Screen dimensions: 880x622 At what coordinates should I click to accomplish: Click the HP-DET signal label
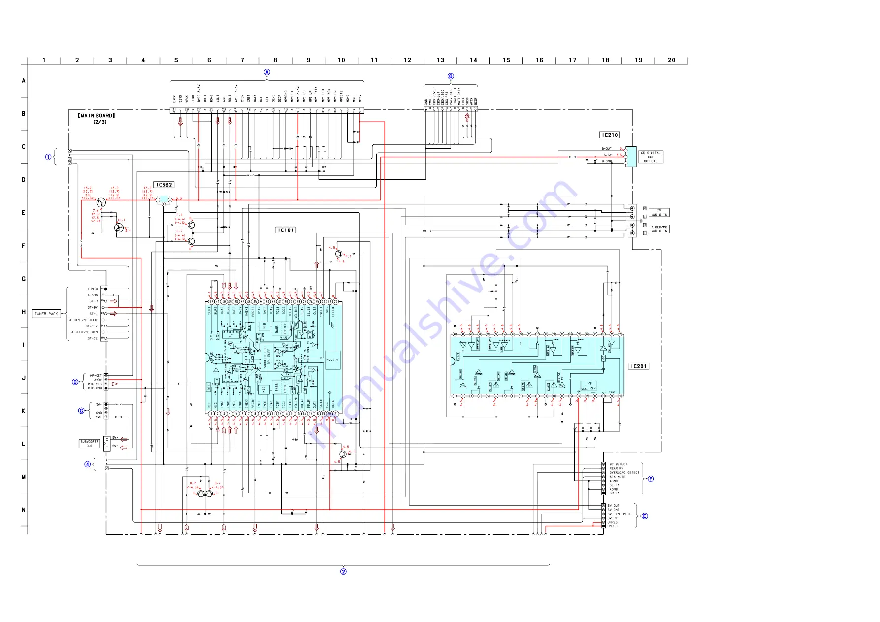(x=96, y=376)
